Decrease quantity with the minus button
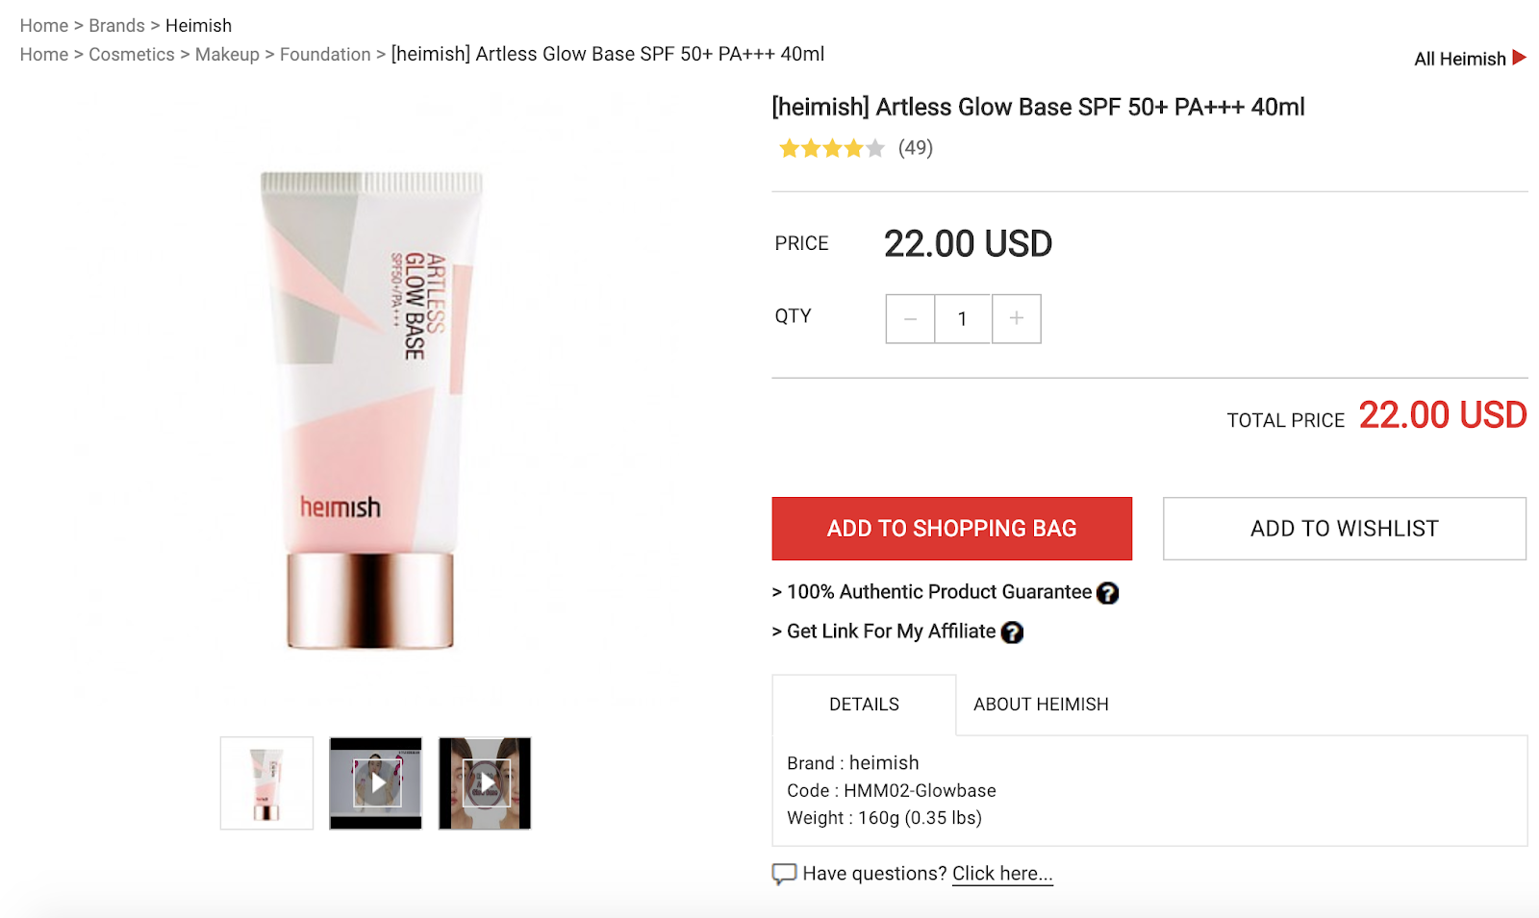Viewport: 1539px width, 918px height. tap(910, 319)
